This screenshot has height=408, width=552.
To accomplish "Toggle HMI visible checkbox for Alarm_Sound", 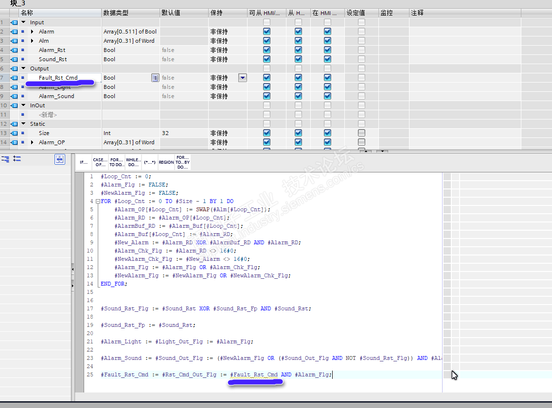I will point(327,96).
